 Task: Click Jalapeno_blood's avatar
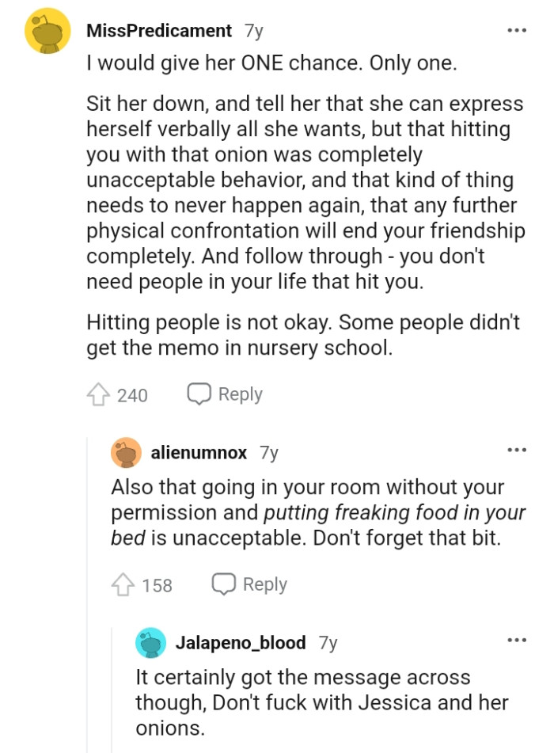(150, 642)
